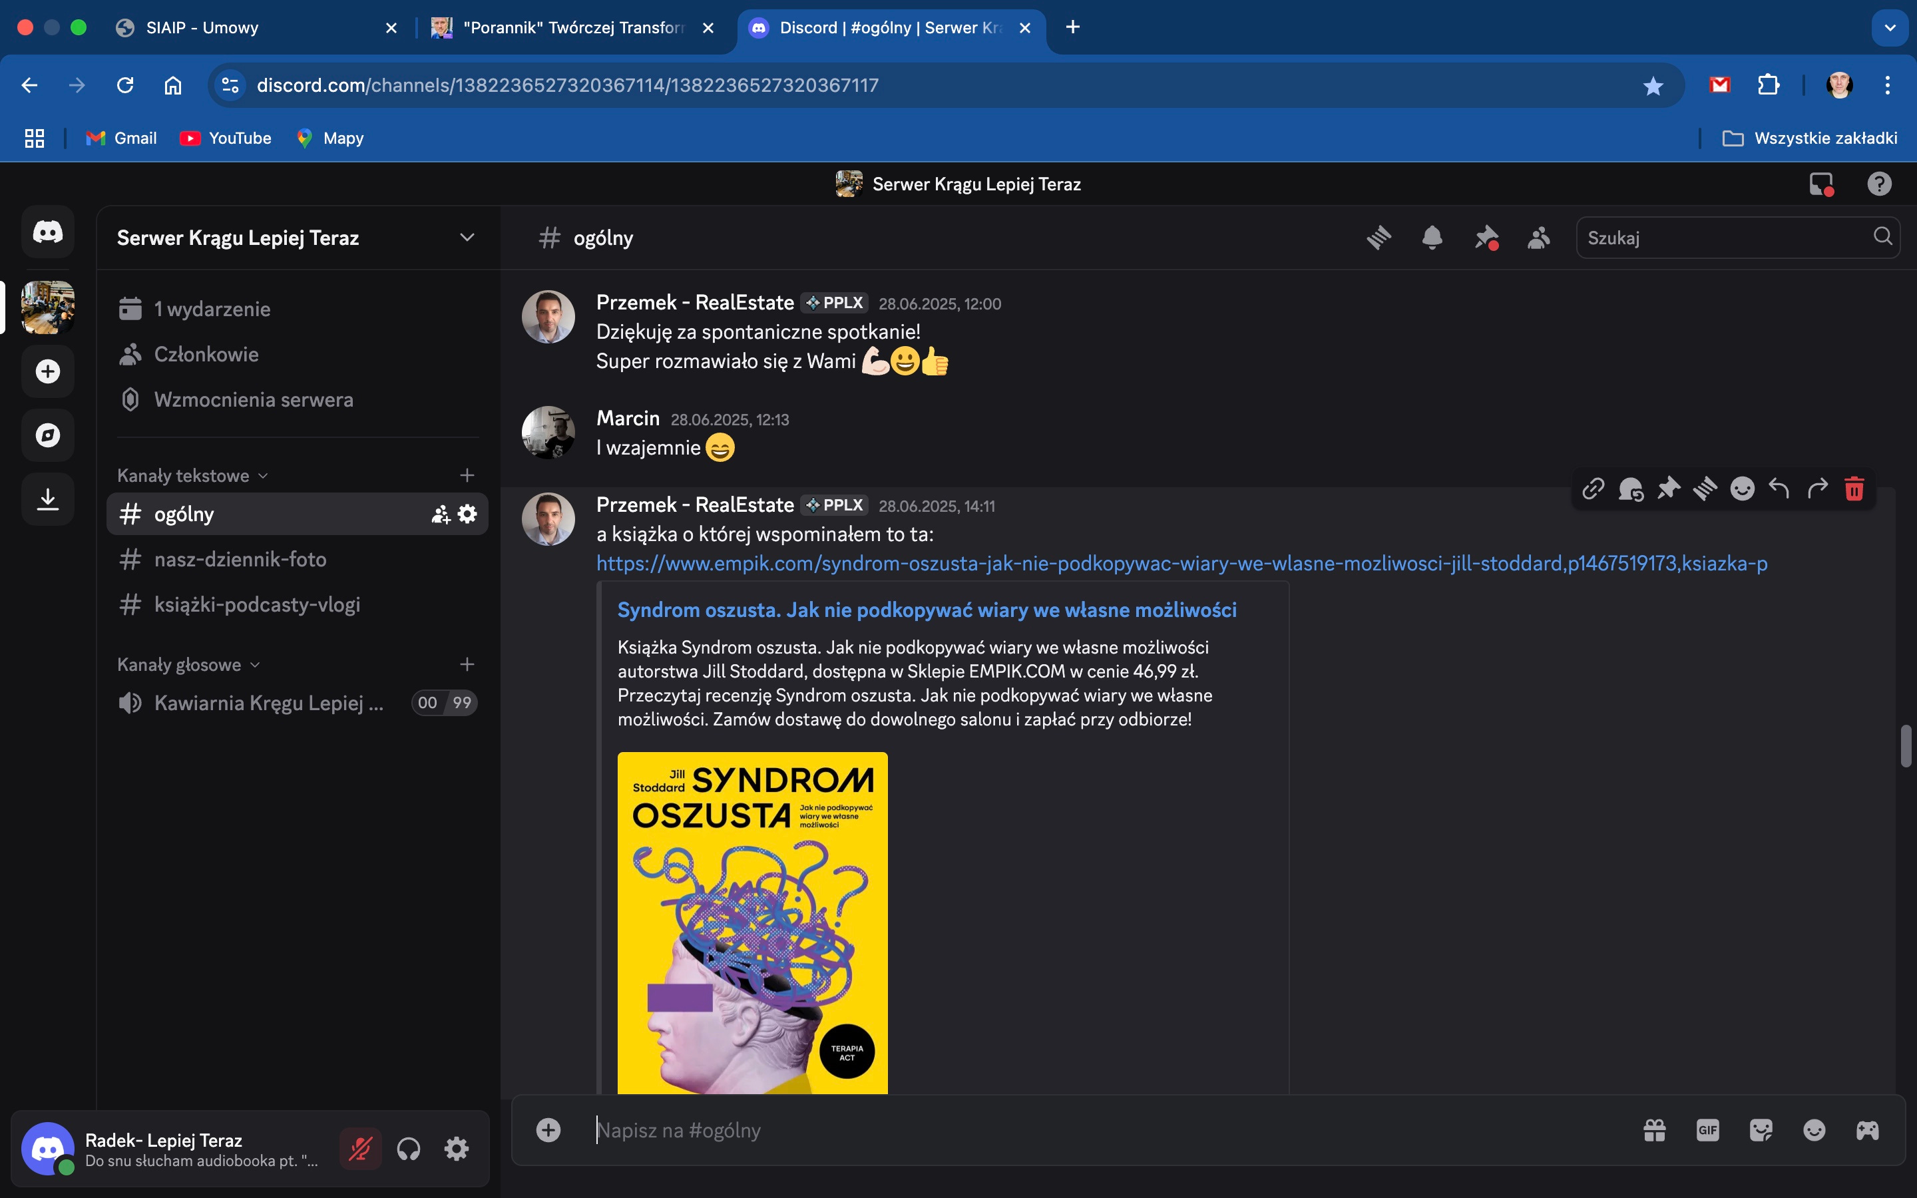This screenshot has height=1198, width=1917.
Task: Toggle microphone mute in user panel
Action: tap(360, 1148)
